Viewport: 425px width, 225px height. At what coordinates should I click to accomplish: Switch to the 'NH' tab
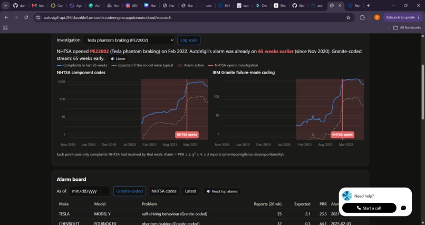(224, 5)
